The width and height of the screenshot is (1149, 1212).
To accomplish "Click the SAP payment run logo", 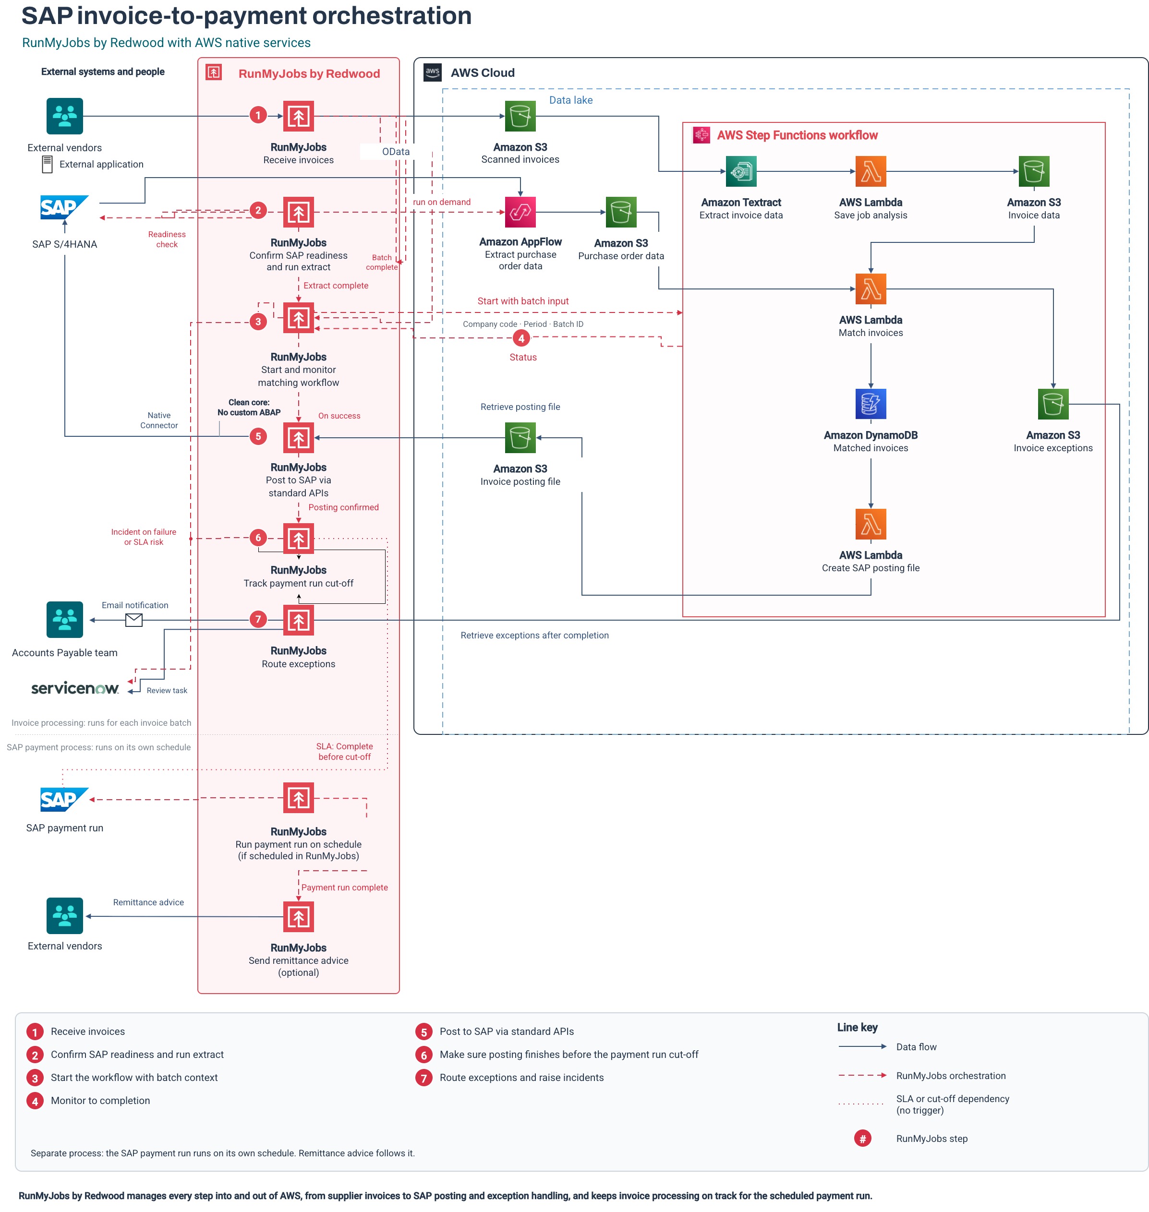I will pos(64,799).
